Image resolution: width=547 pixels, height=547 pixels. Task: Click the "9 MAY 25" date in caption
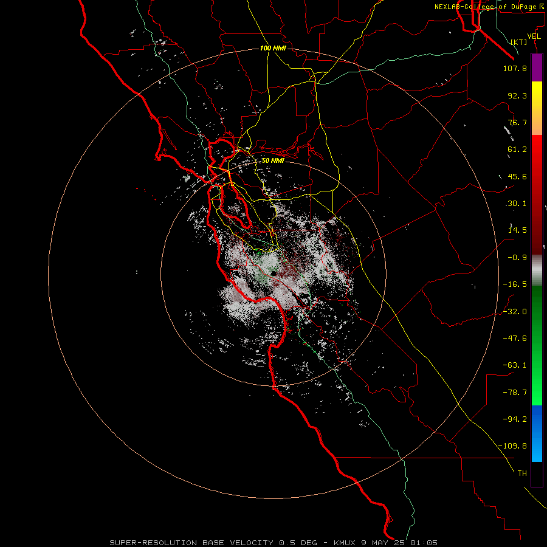(x=384, y=543)
